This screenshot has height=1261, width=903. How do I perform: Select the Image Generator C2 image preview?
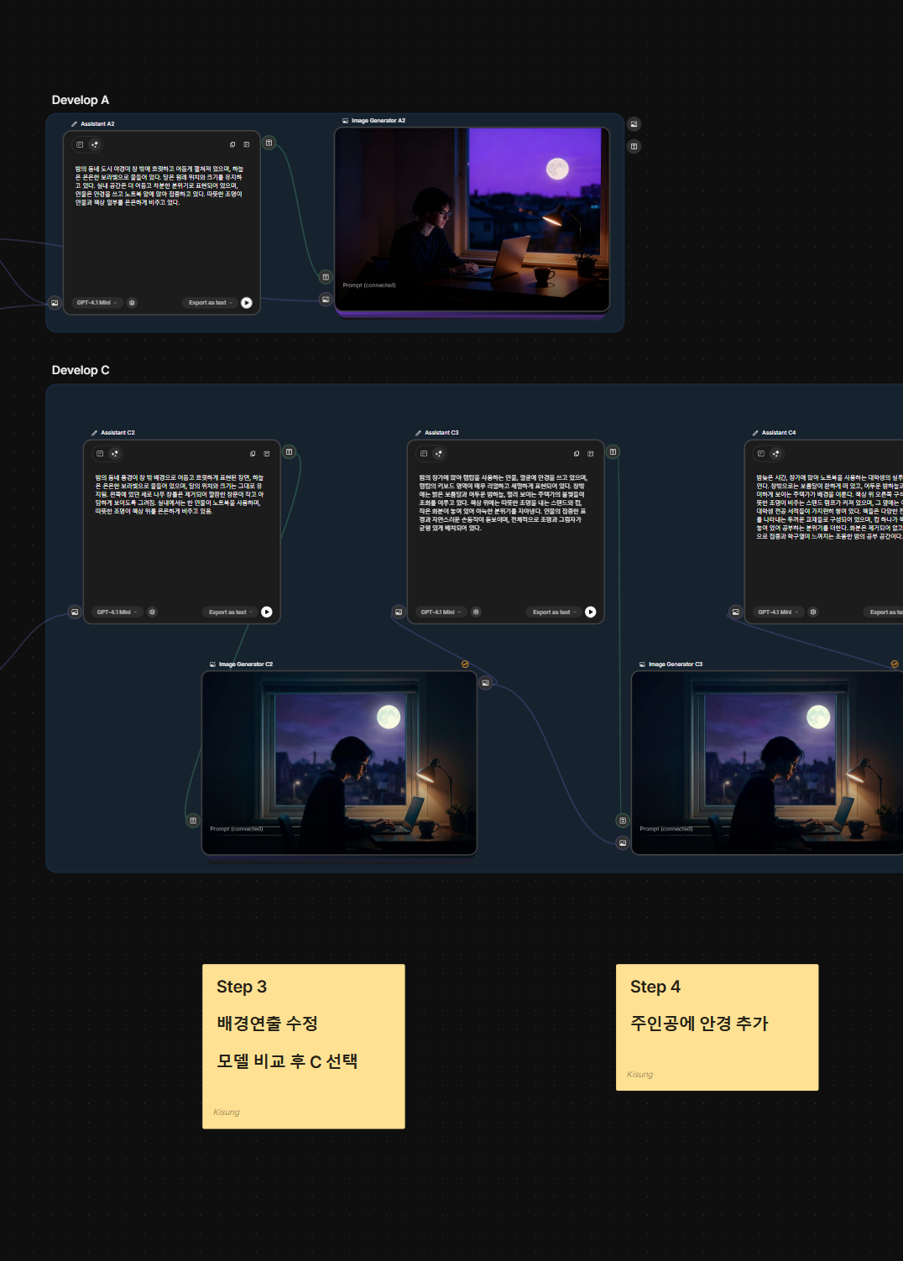tap(339, 763)
